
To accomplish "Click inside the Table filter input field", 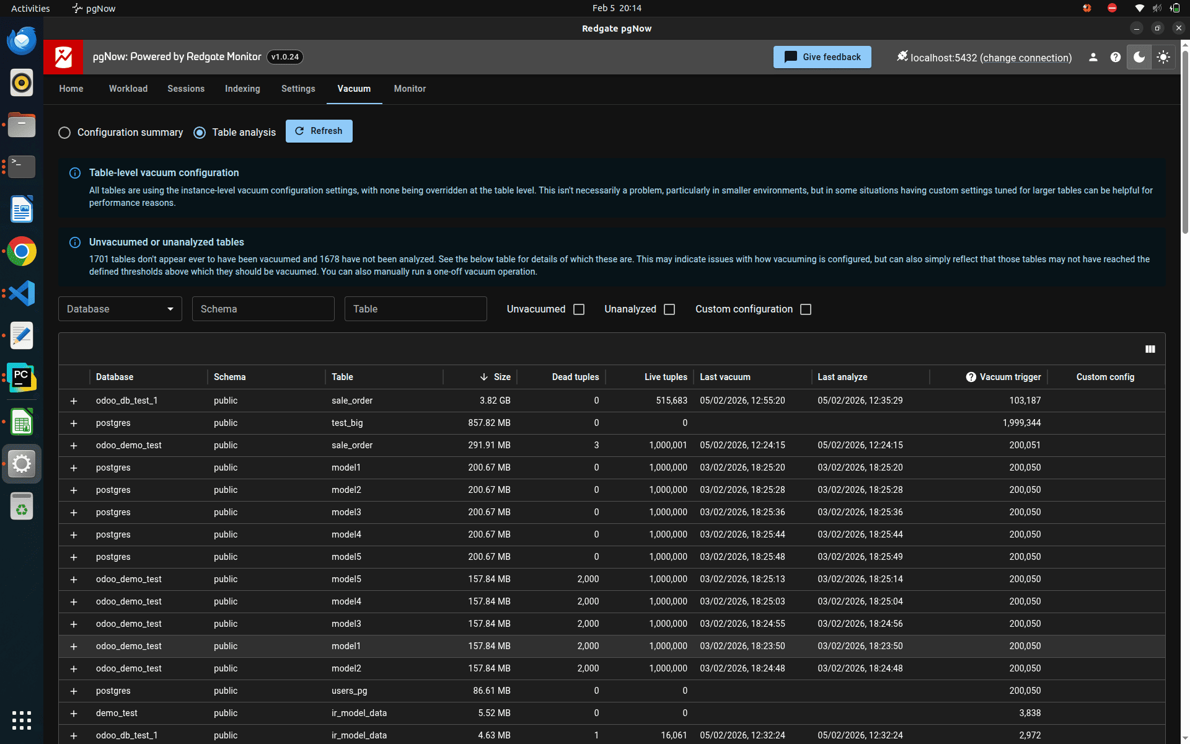I will tap(415, 309).
